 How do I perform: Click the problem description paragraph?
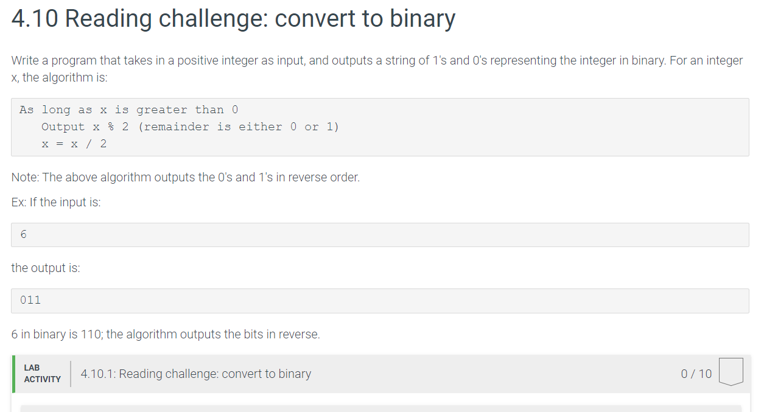[376, 68]
